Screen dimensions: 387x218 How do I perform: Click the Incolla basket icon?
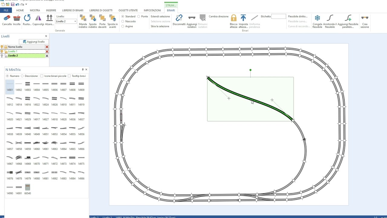[x=17, y=20]
